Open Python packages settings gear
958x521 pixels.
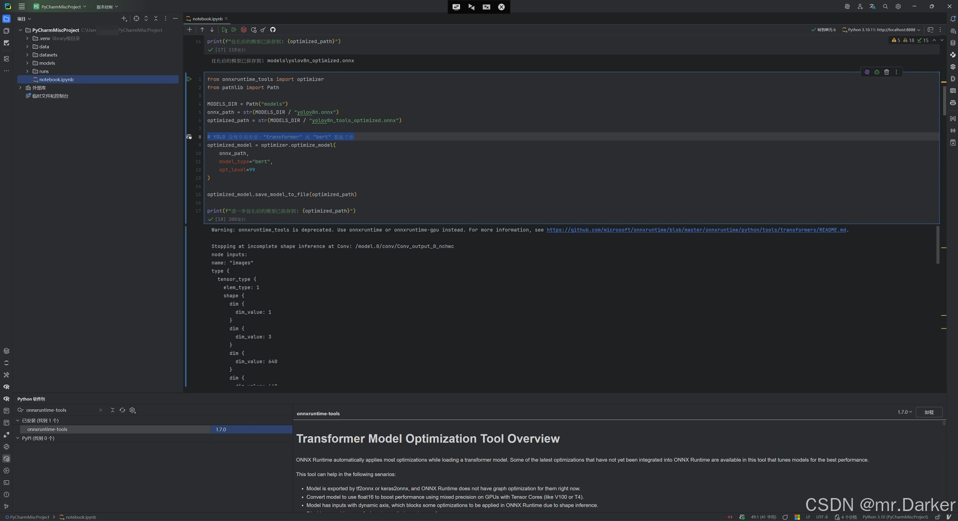click(x=133, y=410)
